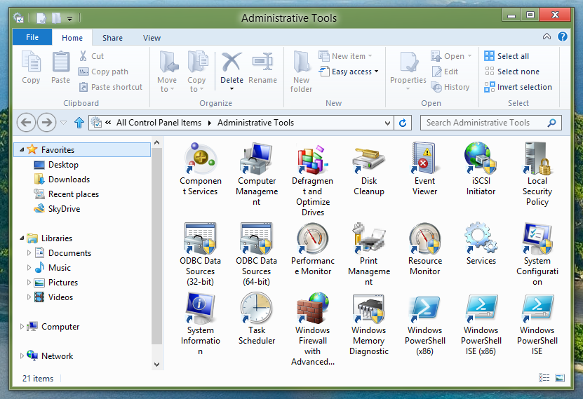Click the New folder quick access icon
This screenshot has width=583, height=399.
tap(56, 18)
